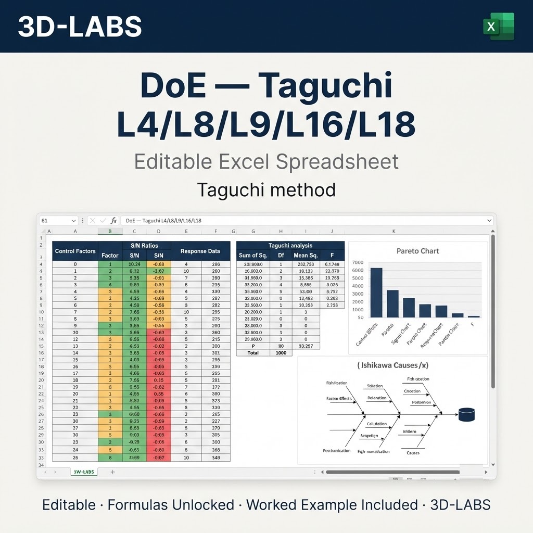Click the Taguchi analysis header cell
The image size is (533, 533).
[290, 246]
